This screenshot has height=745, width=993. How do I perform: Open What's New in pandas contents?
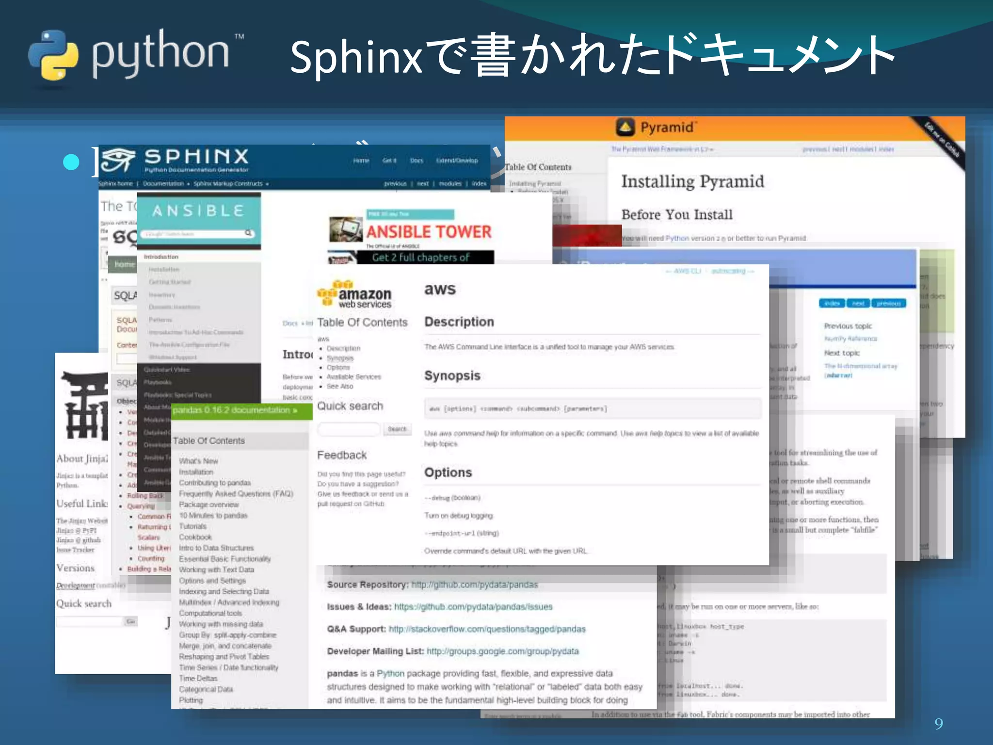pyautogui.click(x=198, y=461)
